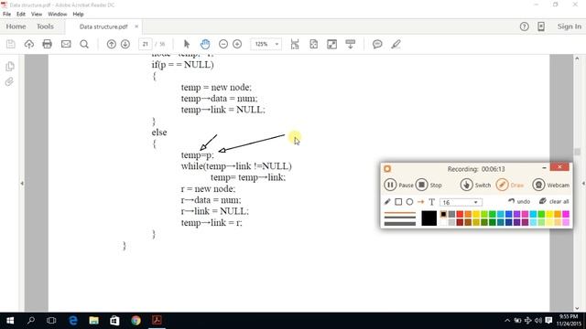Go to the previous page with the up arrow

pyautogui.click(x=112, y=44)
